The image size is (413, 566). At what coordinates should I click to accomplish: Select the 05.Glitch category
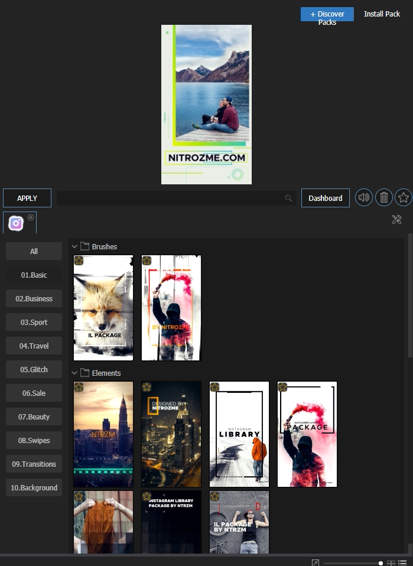(34, 369)
